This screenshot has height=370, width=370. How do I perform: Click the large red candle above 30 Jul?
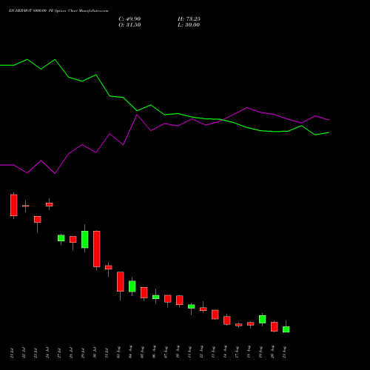click(97, 249)
